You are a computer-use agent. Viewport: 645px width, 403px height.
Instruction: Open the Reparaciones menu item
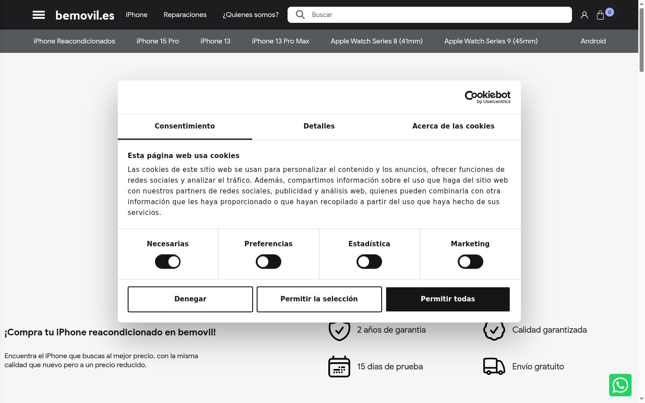[x=185, y=15]
